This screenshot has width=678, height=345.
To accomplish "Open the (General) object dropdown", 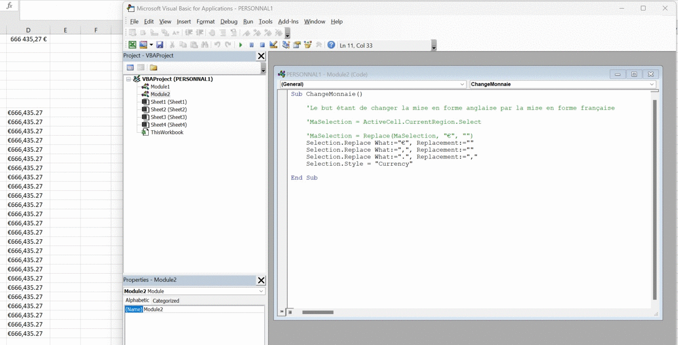I will 462,84.
